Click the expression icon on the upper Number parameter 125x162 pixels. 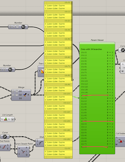[10, 27]
